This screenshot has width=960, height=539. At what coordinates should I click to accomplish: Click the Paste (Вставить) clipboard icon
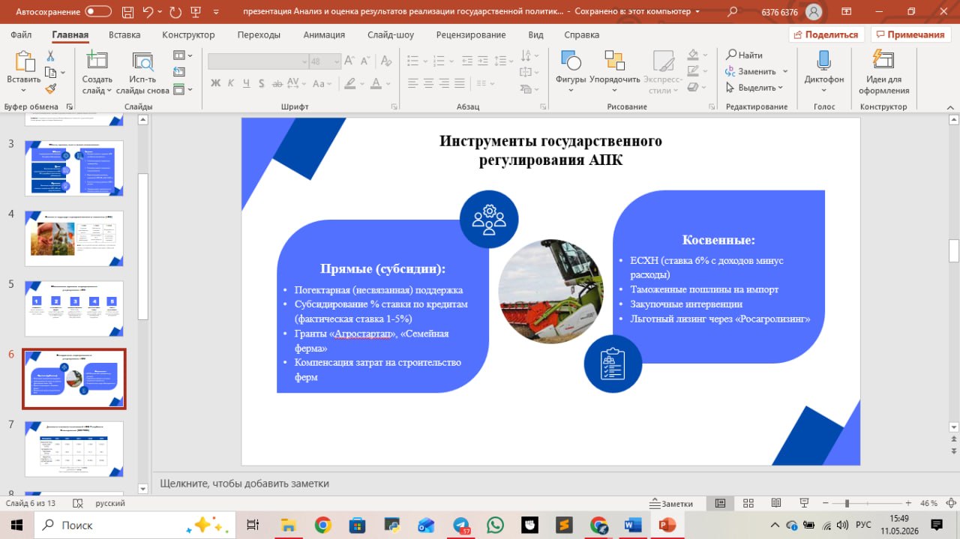[24, 62]
